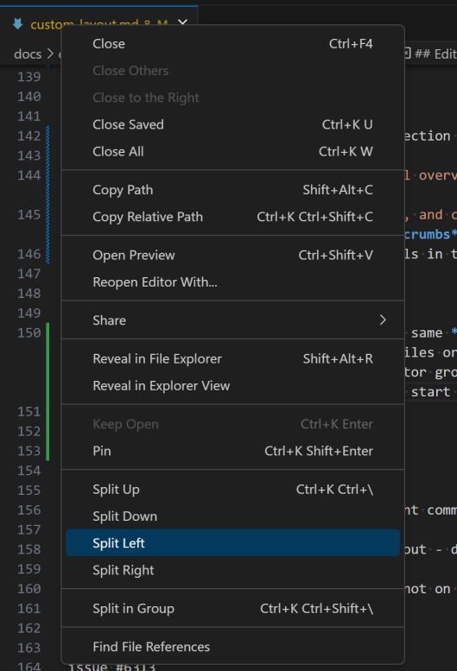Choose Reveal in Explorer View
This screenshot has width=457, height=671.
point(232,385)
